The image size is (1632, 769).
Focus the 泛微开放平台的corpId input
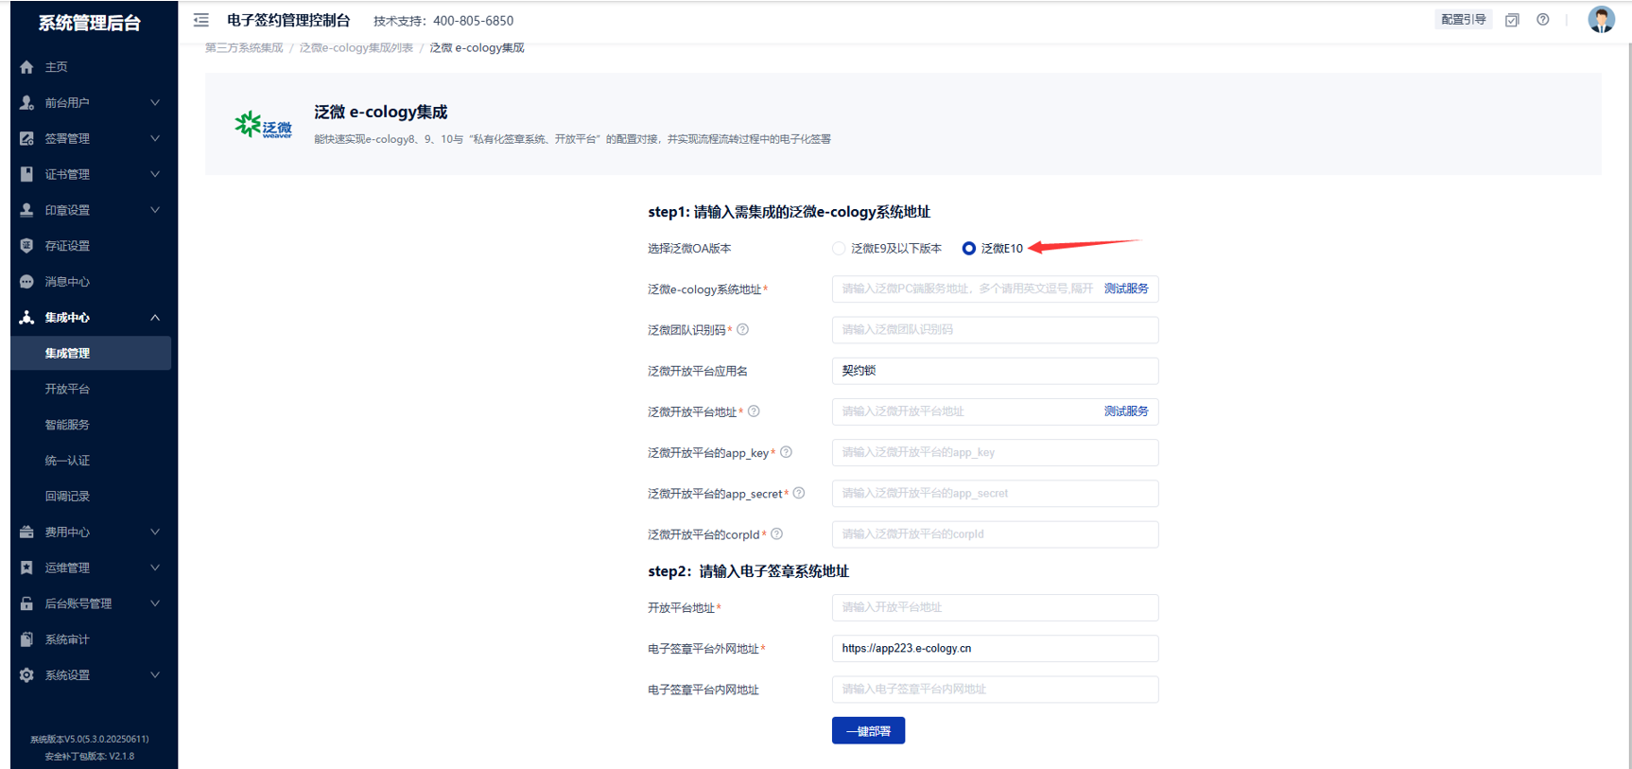(x=995, y=534)
